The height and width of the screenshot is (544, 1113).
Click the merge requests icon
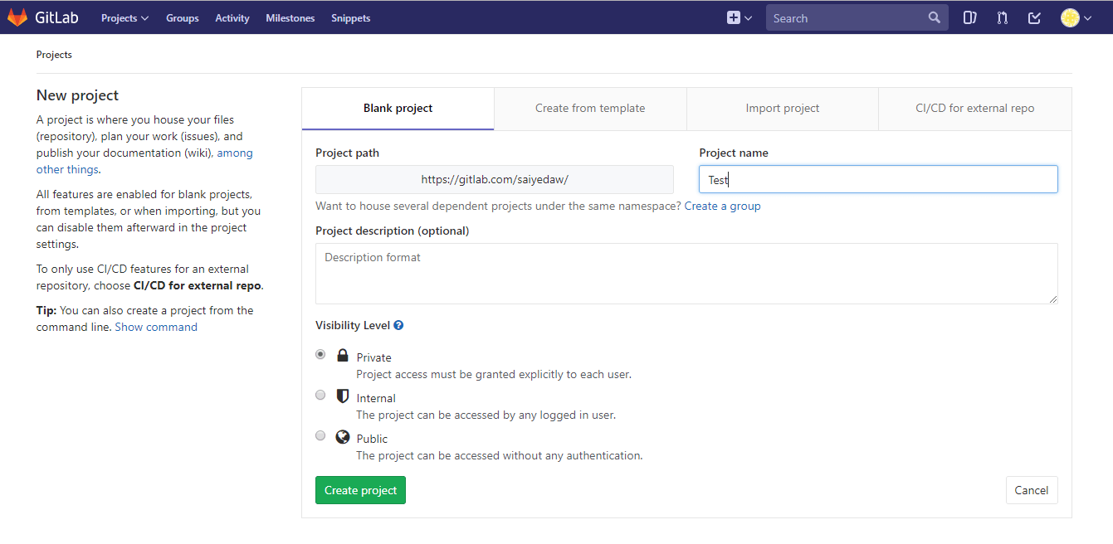click(x=1002, y=17)
